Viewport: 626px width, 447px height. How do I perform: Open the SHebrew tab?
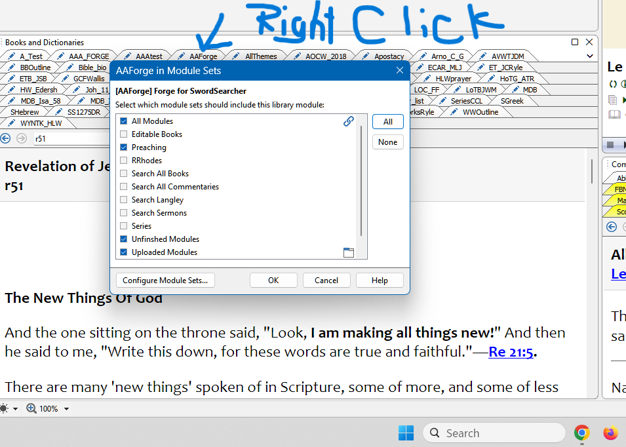25,112
